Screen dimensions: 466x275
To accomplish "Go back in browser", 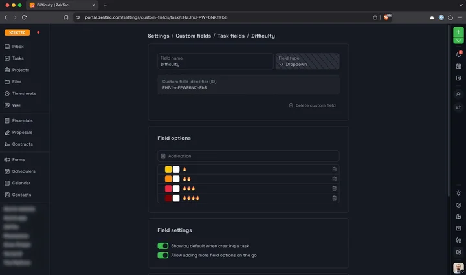I will pos(6,17).
